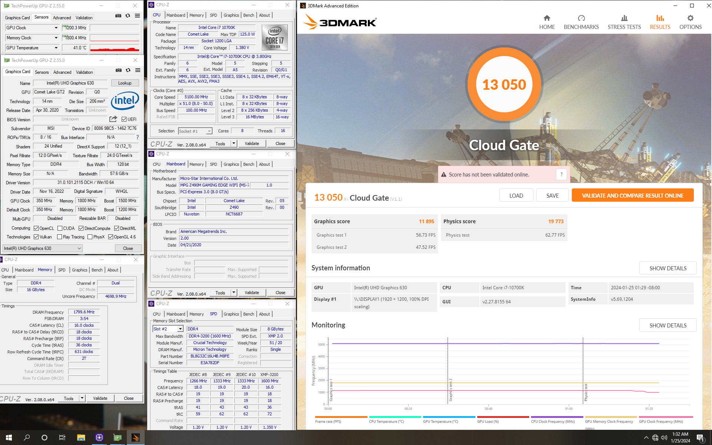Open GPU-Z sensors window hamburger menu

[x=137, y=16]
